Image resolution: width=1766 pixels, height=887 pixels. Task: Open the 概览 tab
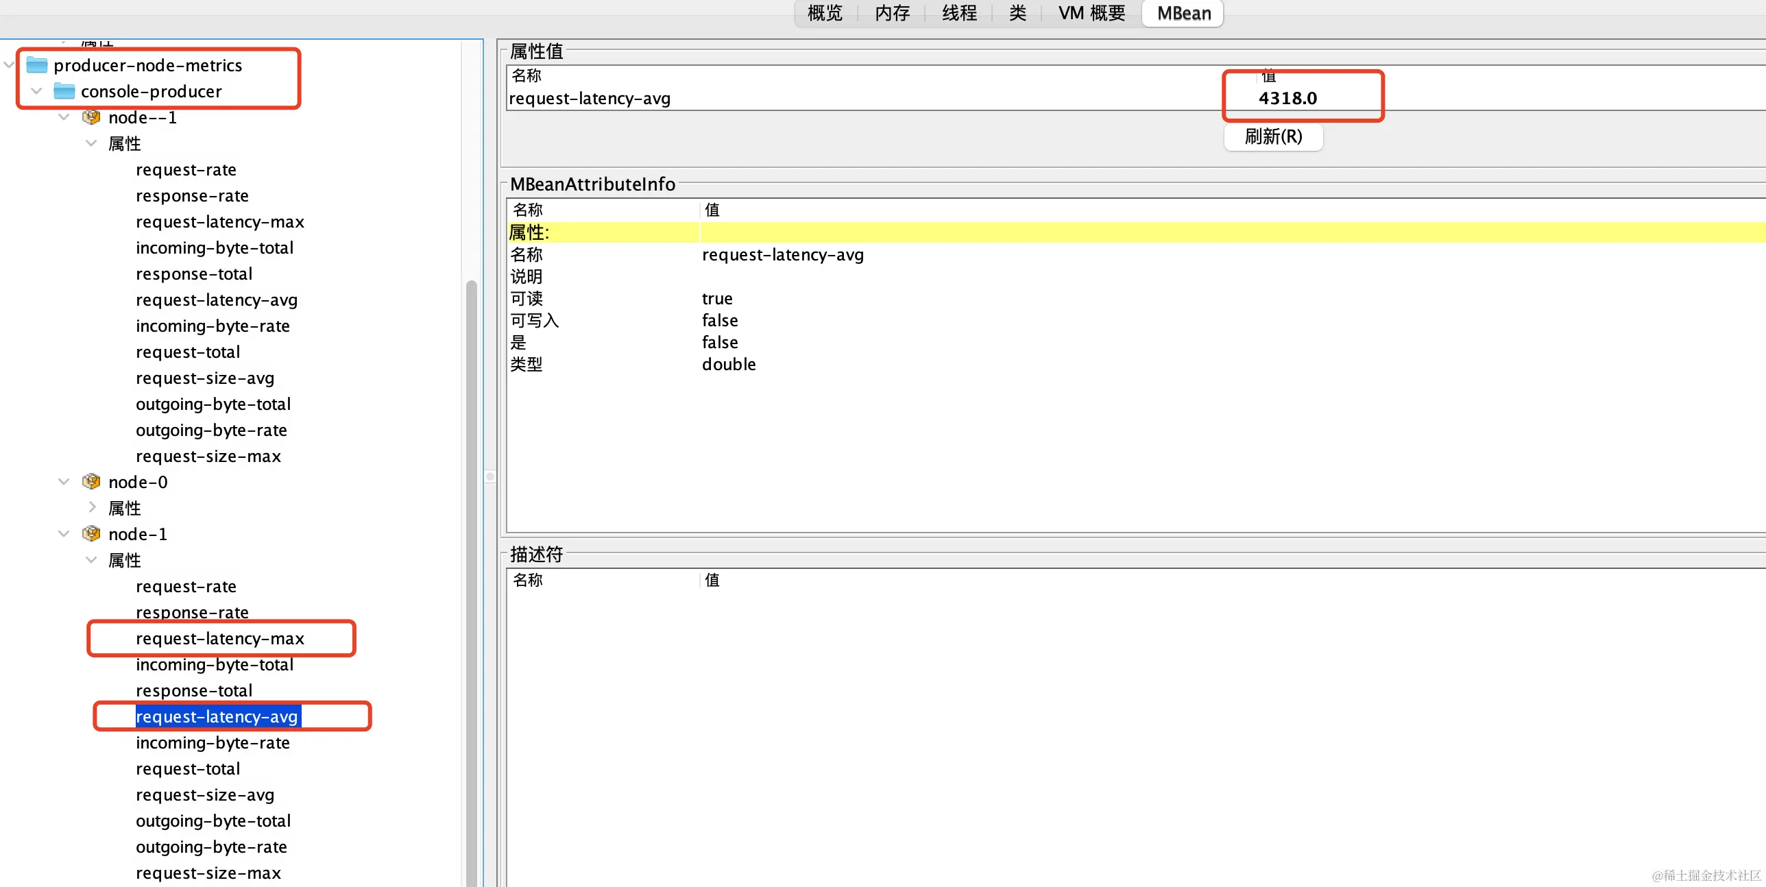[x=825, y=13]
